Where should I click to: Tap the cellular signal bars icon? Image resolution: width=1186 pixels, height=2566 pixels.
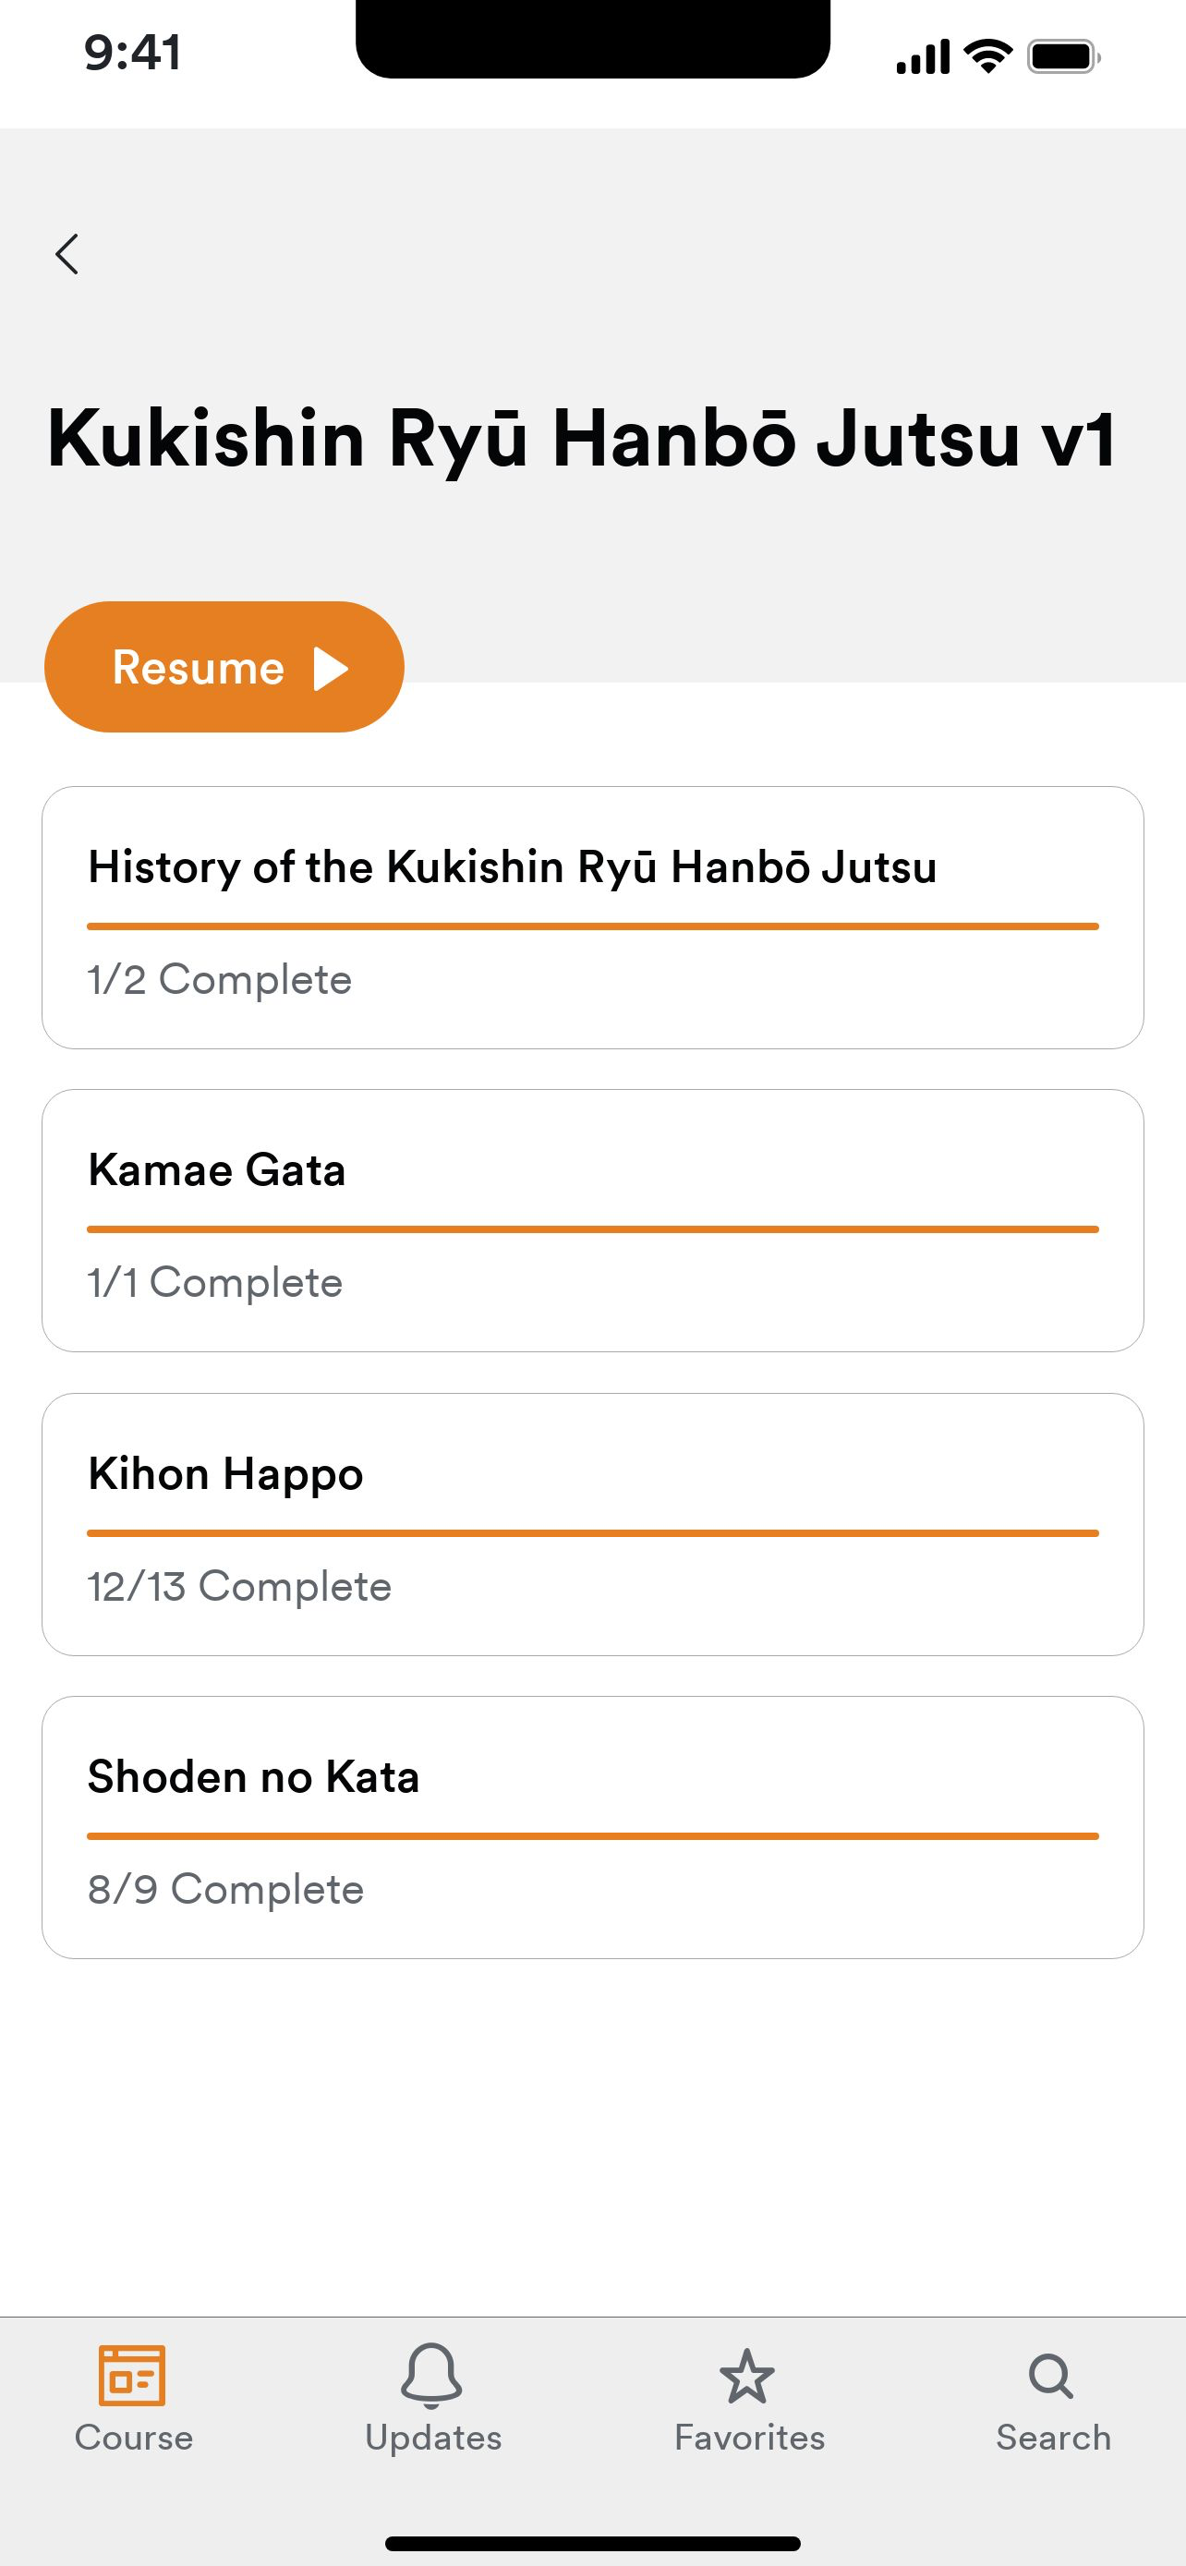pos(922,56)
